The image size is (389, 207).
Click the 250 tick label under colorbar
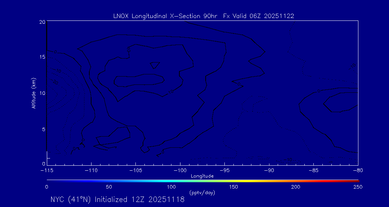pos(358,187)
